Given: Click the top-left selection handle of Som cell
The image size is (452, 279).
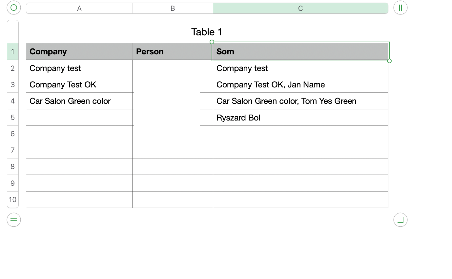Looking at the screenshot, I should coord(212,42).
